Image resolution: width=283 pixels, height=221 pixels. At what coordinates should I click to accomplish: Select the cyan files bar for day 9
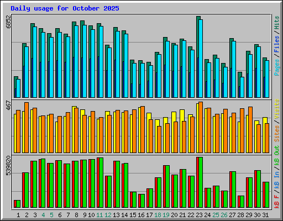point(85,61)
